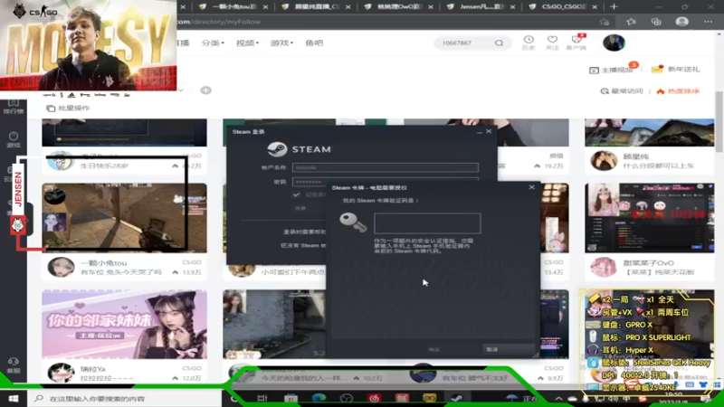Viewport: 724px width, 407px height.
Task: Select 热度排序 popularity sorting
Action: [x=678, y=91]
